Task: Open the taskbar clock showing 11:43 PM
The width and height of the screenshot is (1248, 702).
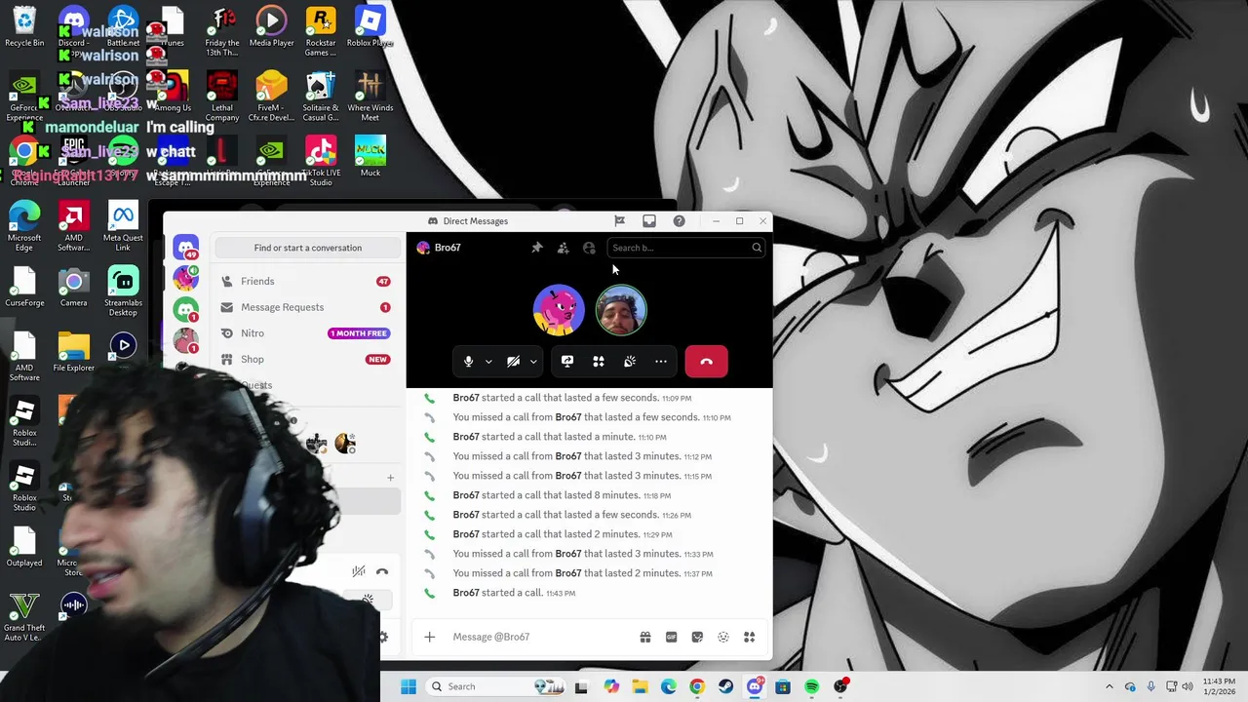Action: 1219,686
